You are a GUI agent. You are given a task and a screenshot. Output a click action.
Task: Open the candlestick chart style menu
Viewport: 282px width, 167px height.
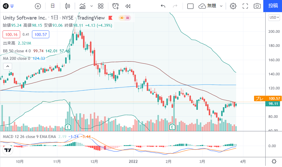coord(68,6)
